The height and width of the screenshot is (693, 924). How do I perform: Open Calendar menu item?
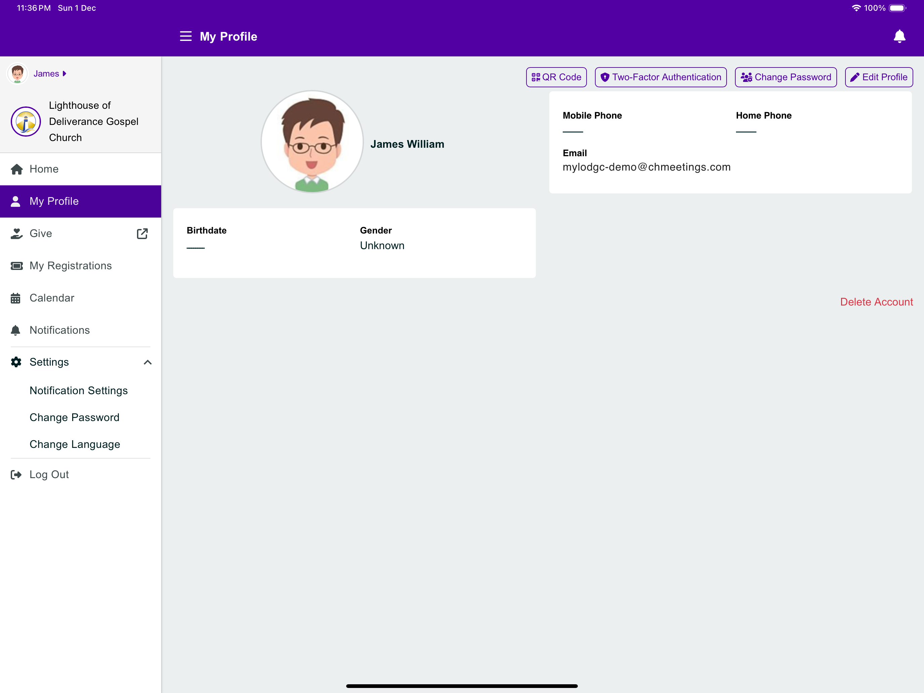pyautogui.click(x=81, y=298)
